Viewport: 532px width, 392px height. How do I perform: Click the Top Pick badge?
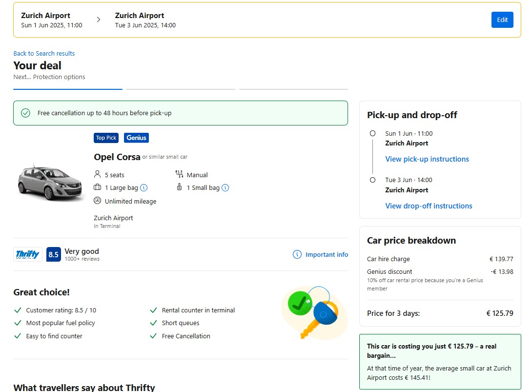[x=106, y=138]
